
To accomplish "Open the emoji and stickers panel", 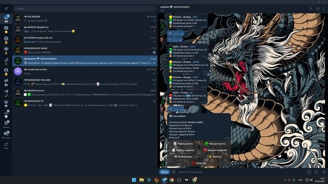I will click(316, 172).
